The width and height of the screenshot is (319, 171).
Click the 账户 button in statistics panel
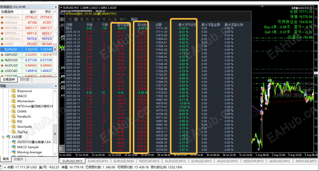(123, 19)
